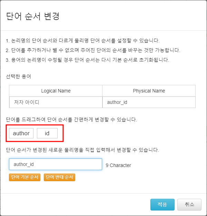Click the Logical Name column header
Viewport: 207px width, 216px height.
tap(56, 91)
